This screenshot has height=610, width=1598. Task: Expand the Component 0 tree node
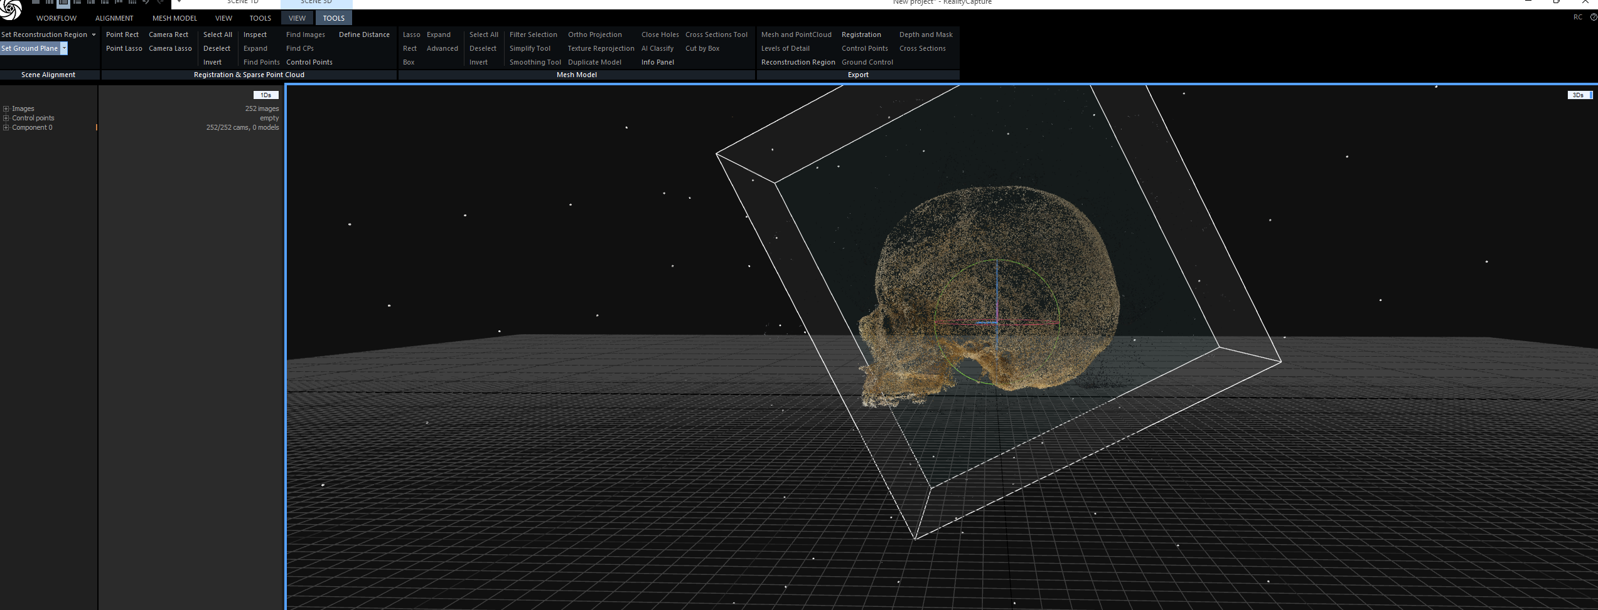click(6, 128)
